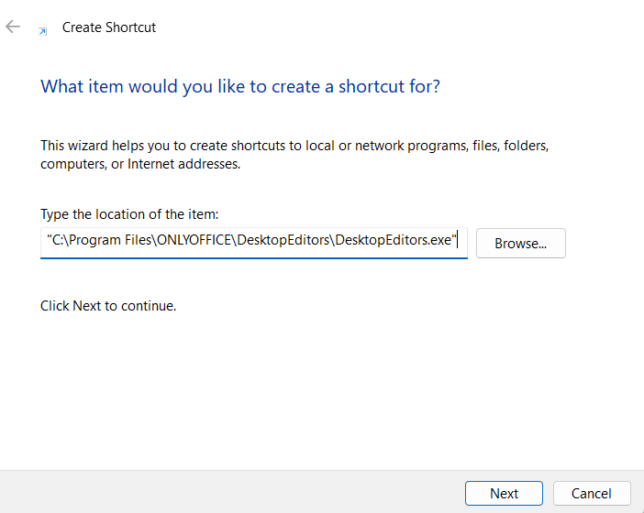
Task: Click the gray footer bar left of Next
Action: tap(232, 492)
